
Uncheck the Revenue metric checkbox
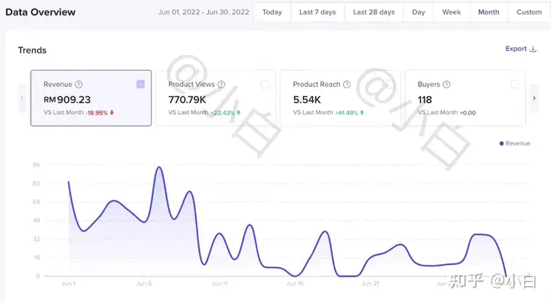click(x=141, y=84)
